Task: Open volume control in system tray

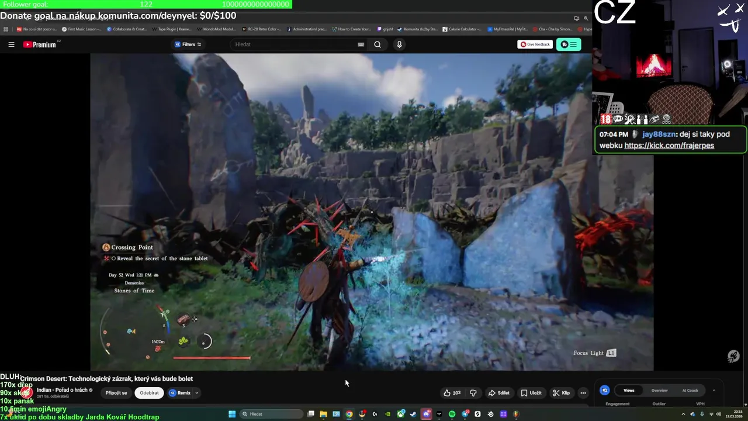Action: click(718, 414)
